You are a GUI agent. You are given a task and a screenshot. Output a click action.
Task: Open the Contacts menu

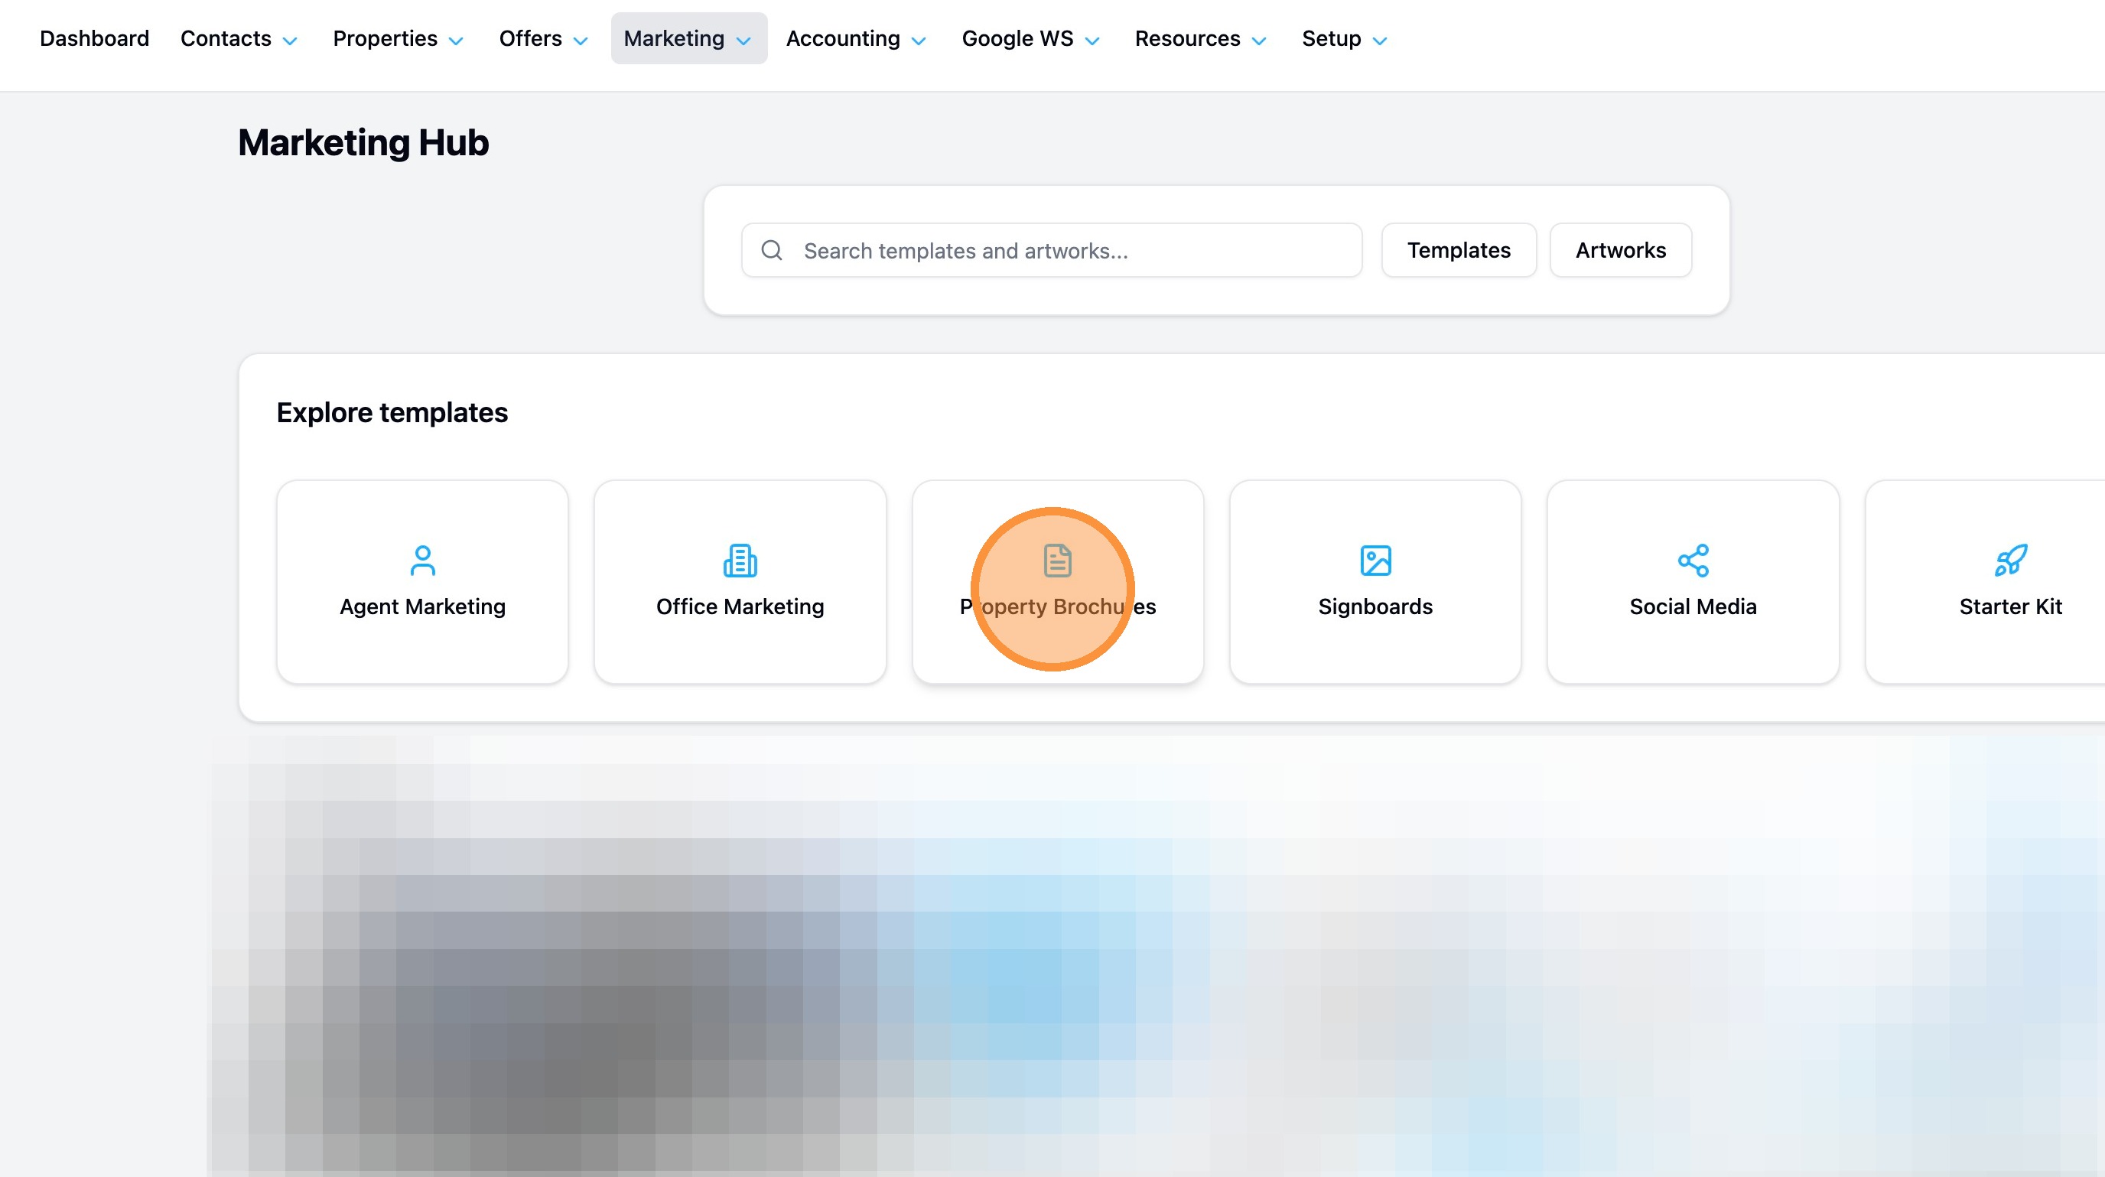click(x=239, y=38)
